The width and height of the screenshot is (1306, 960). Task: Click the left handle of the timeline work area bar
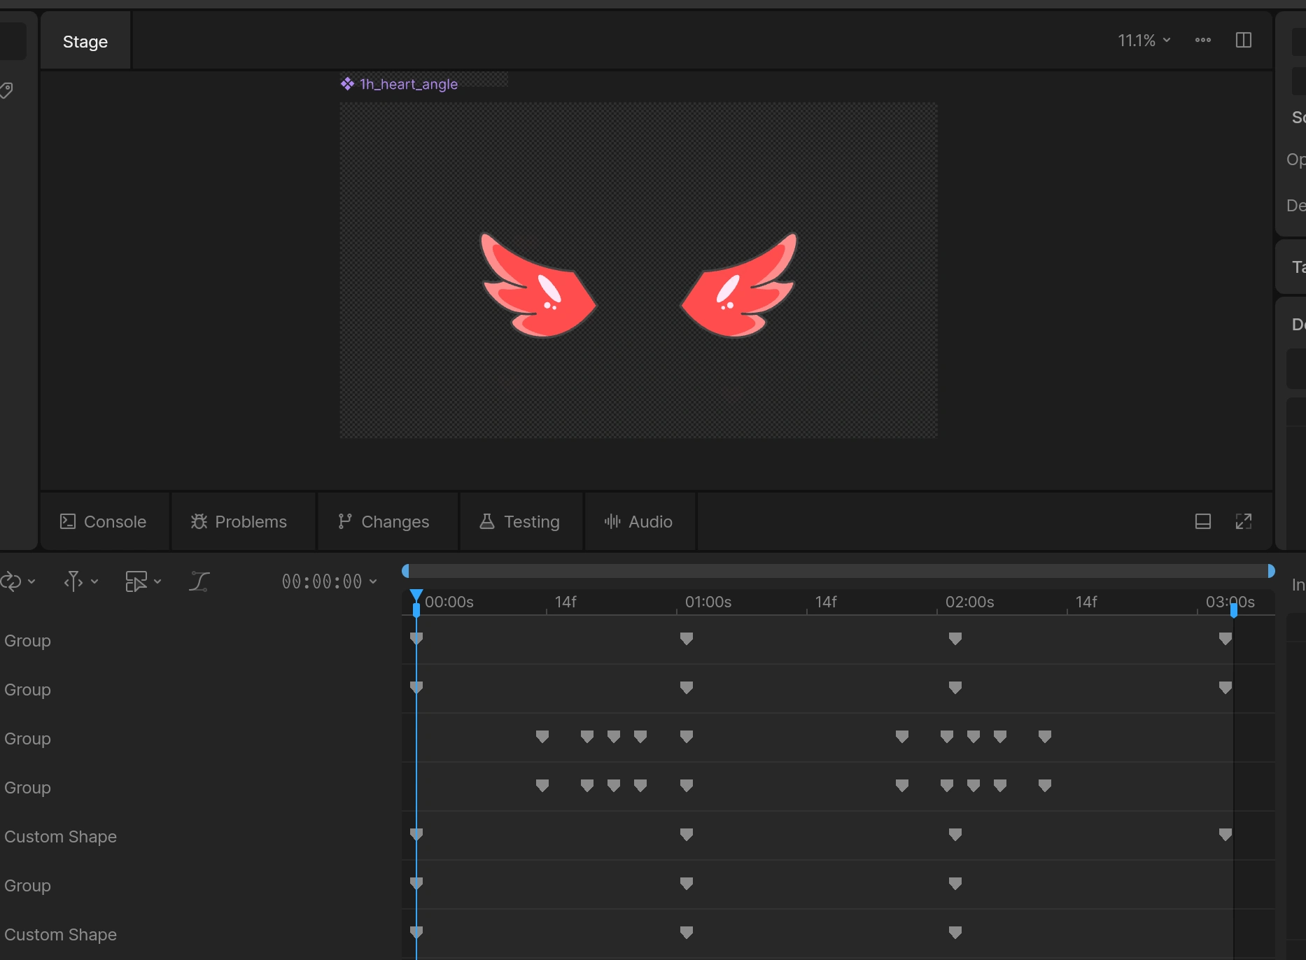click(406, 571)
